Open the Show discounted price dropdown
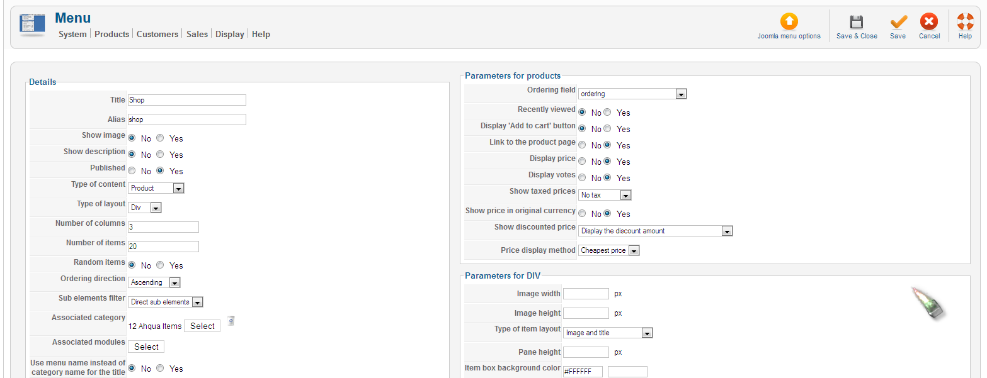 [x=655, y=231]
